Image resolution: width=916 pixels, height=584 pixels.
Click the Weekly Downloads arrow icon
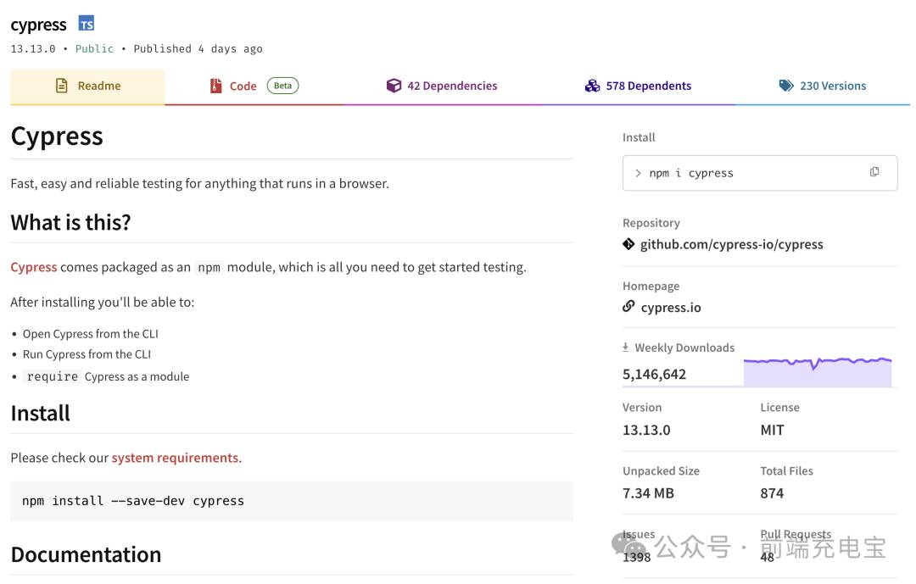point(626,348)
